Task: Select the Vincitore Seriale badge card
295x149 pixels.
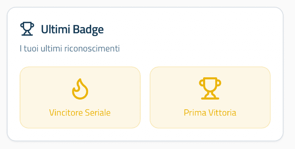Action: [80, 97]
